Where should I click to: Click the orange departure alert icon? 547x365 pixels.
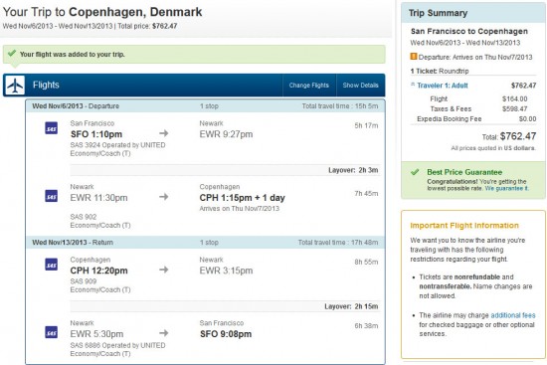(x=414, y=57)
